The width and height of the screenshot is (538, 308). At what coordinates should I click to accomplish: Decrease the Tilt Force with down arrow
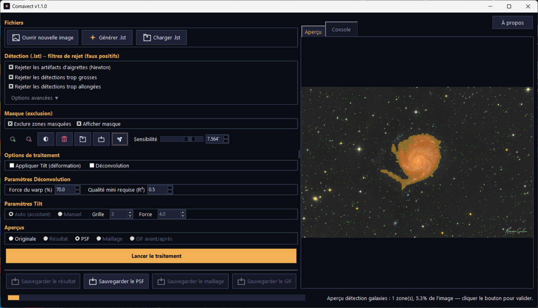coord(183,216)
